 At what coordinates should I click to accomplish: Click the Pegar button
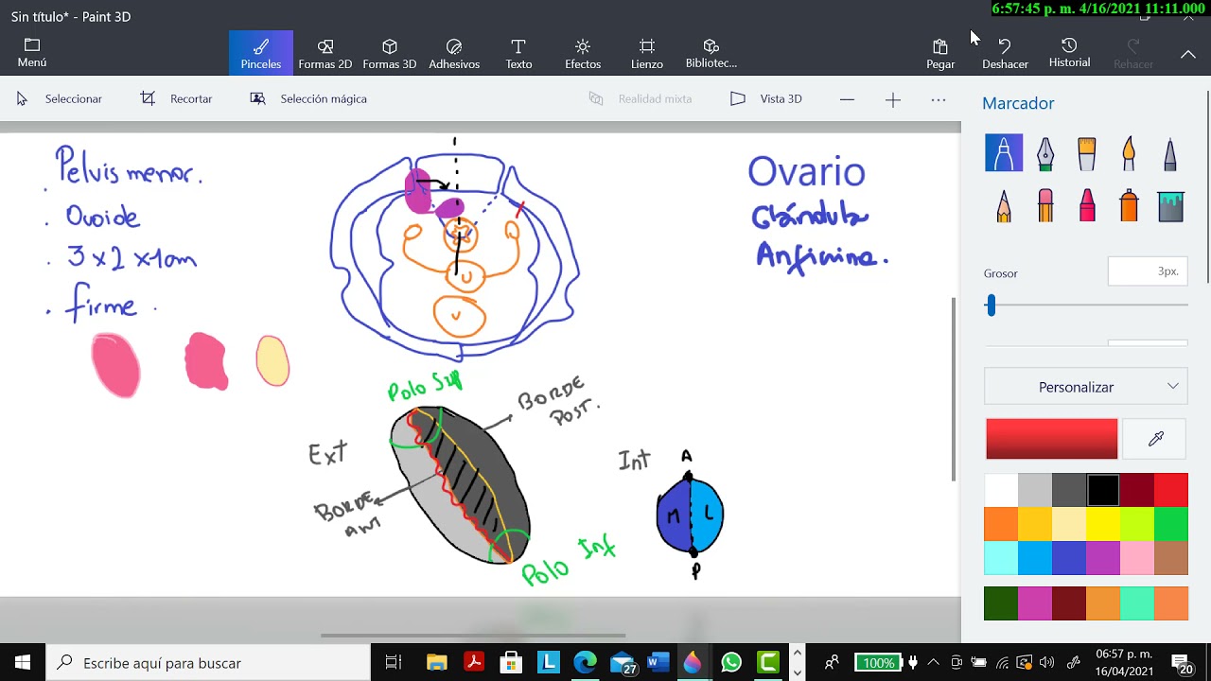click(x=940, y=53)
